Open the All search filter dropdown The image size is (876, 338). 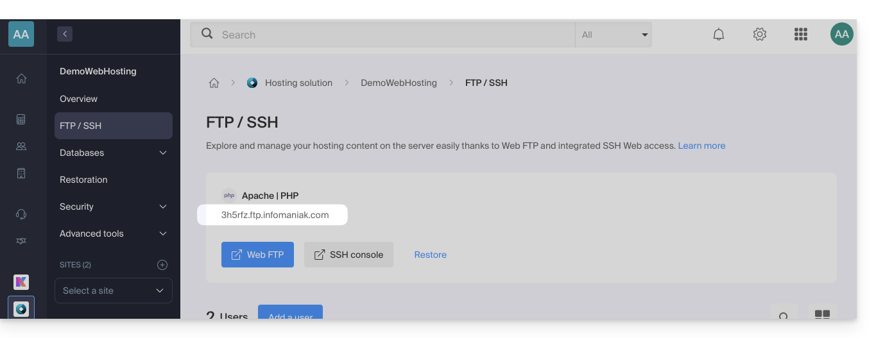614,35
